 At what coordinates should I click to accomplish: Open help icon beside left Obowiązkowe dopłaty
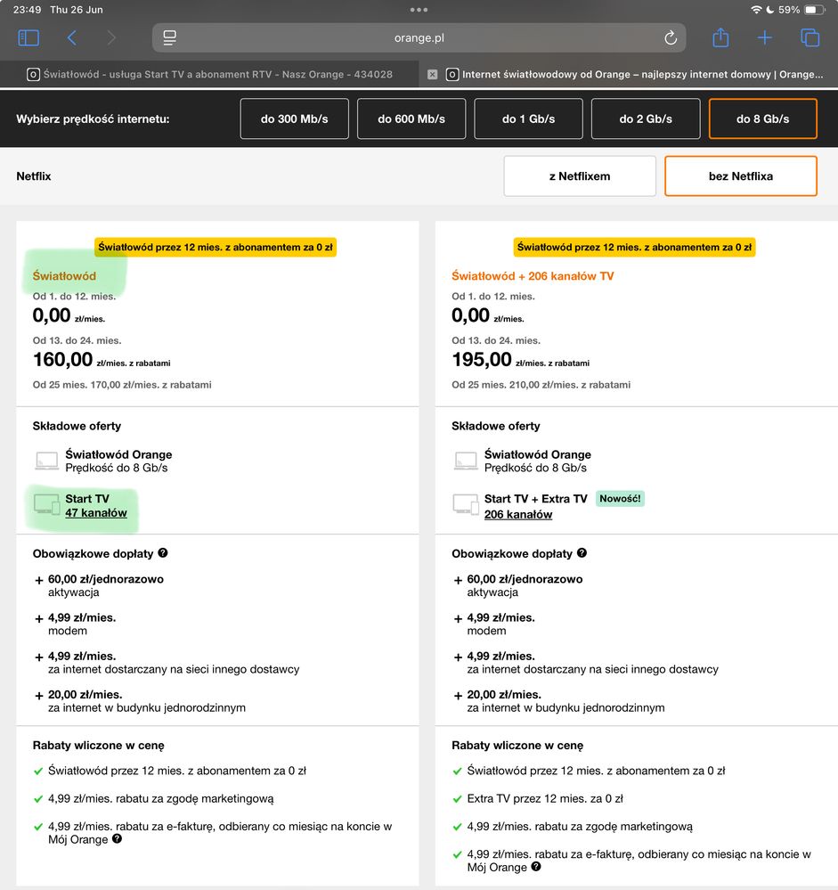point(163,553)
